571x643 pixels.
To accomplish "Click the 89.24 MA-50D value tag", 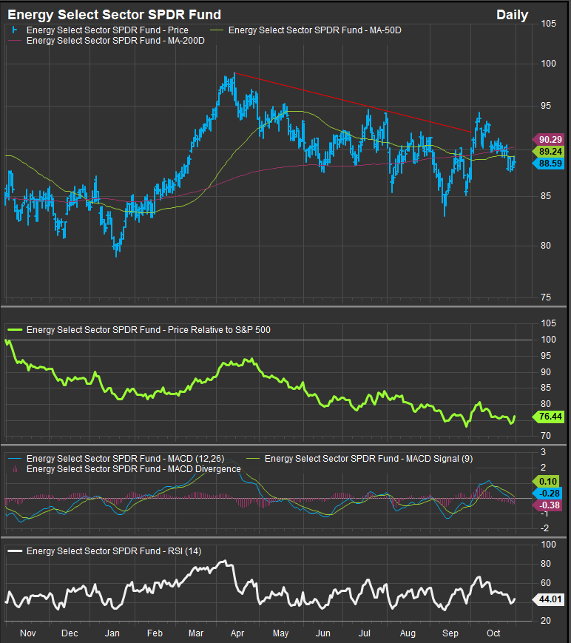I will click(x=550, y=152).
